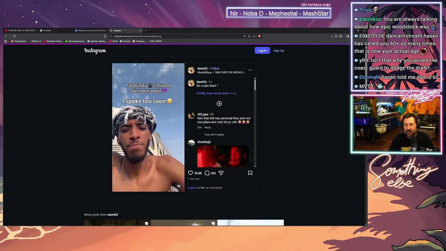Click #usa hashtag
Screen dimensions: 446x251
click(233, 93)
